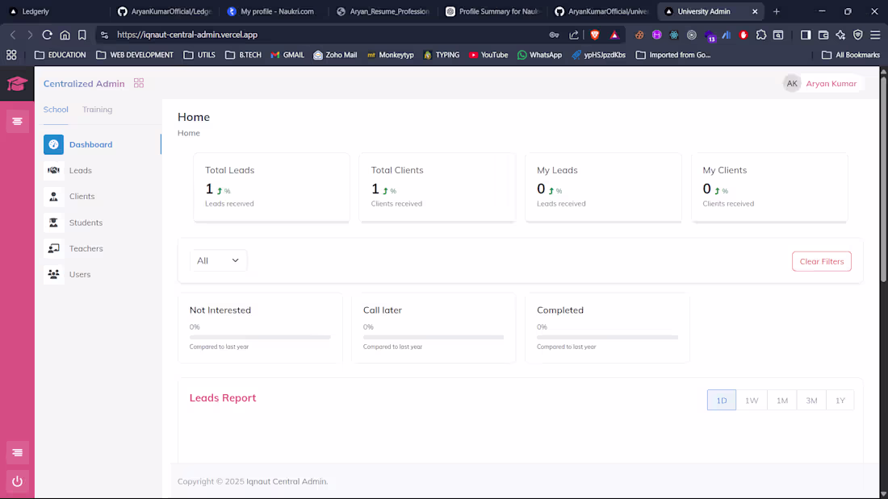Click the Clear Filters button
Screen dimensions: 888x499
point(822,261)
